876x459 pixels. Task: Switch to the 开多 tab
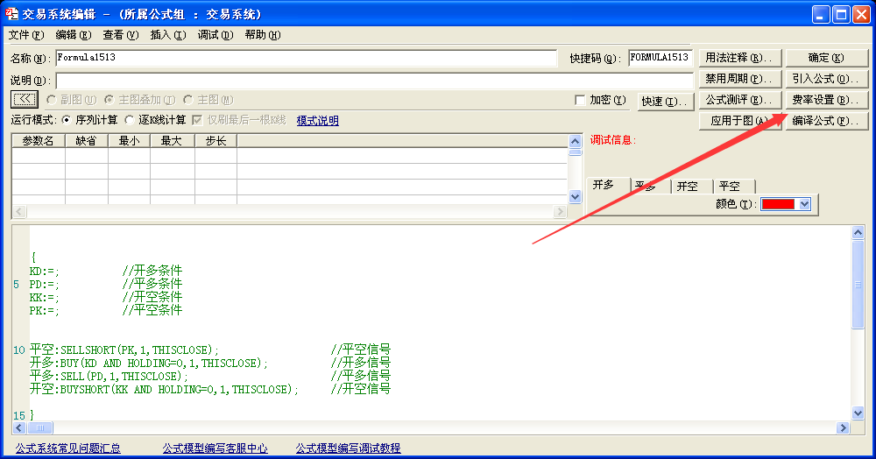coord(608,185)
